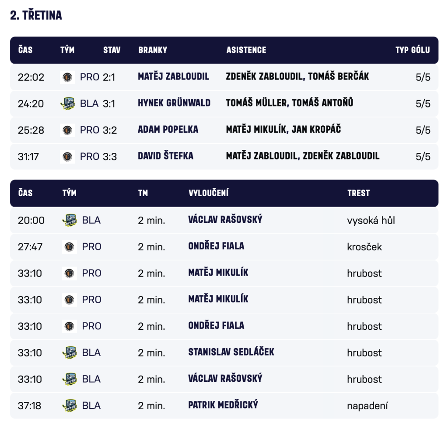Click the BLA logo in the 20:00 penalty row
This screenshot has height=425, width=448.
pos(69,220)
